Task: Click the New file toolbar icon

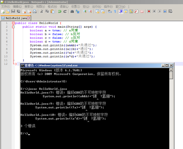Action: (3, 11)
